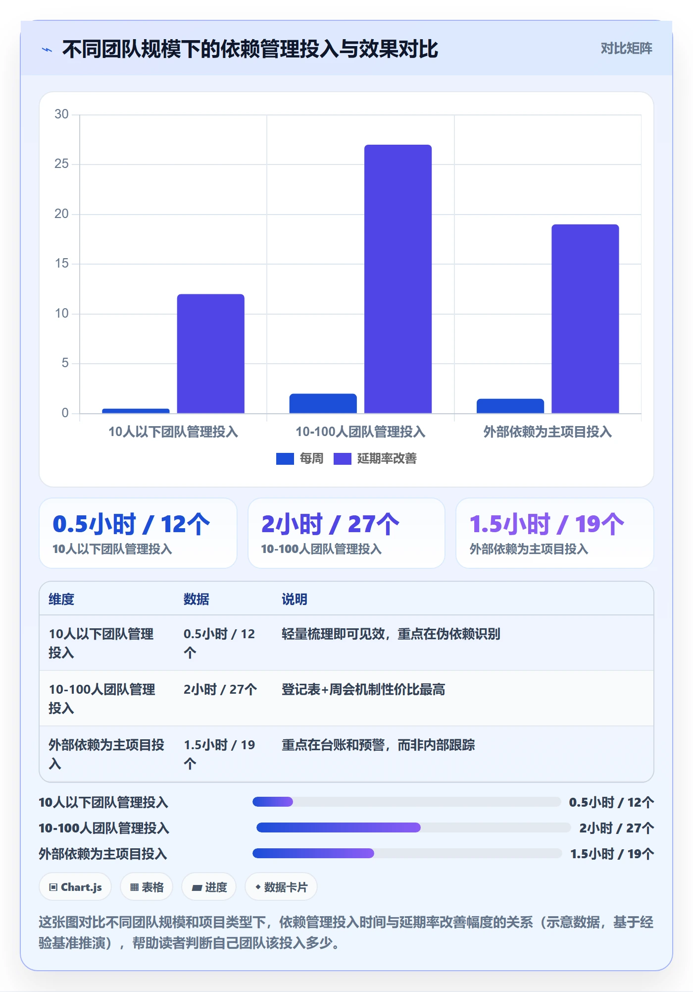The width and height of the screenshot is (693, 992).
Task: Click the 延期率改善 bar for 10-100人团队
Action: tap(398, 279)
